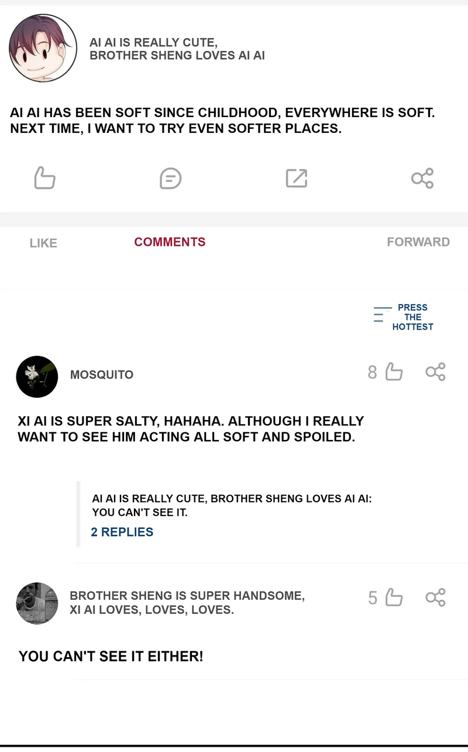Like the 'You can't see it either!' comment
Image resolution: width=468 pixels, height=752 pixels.
tap(394, 598)
